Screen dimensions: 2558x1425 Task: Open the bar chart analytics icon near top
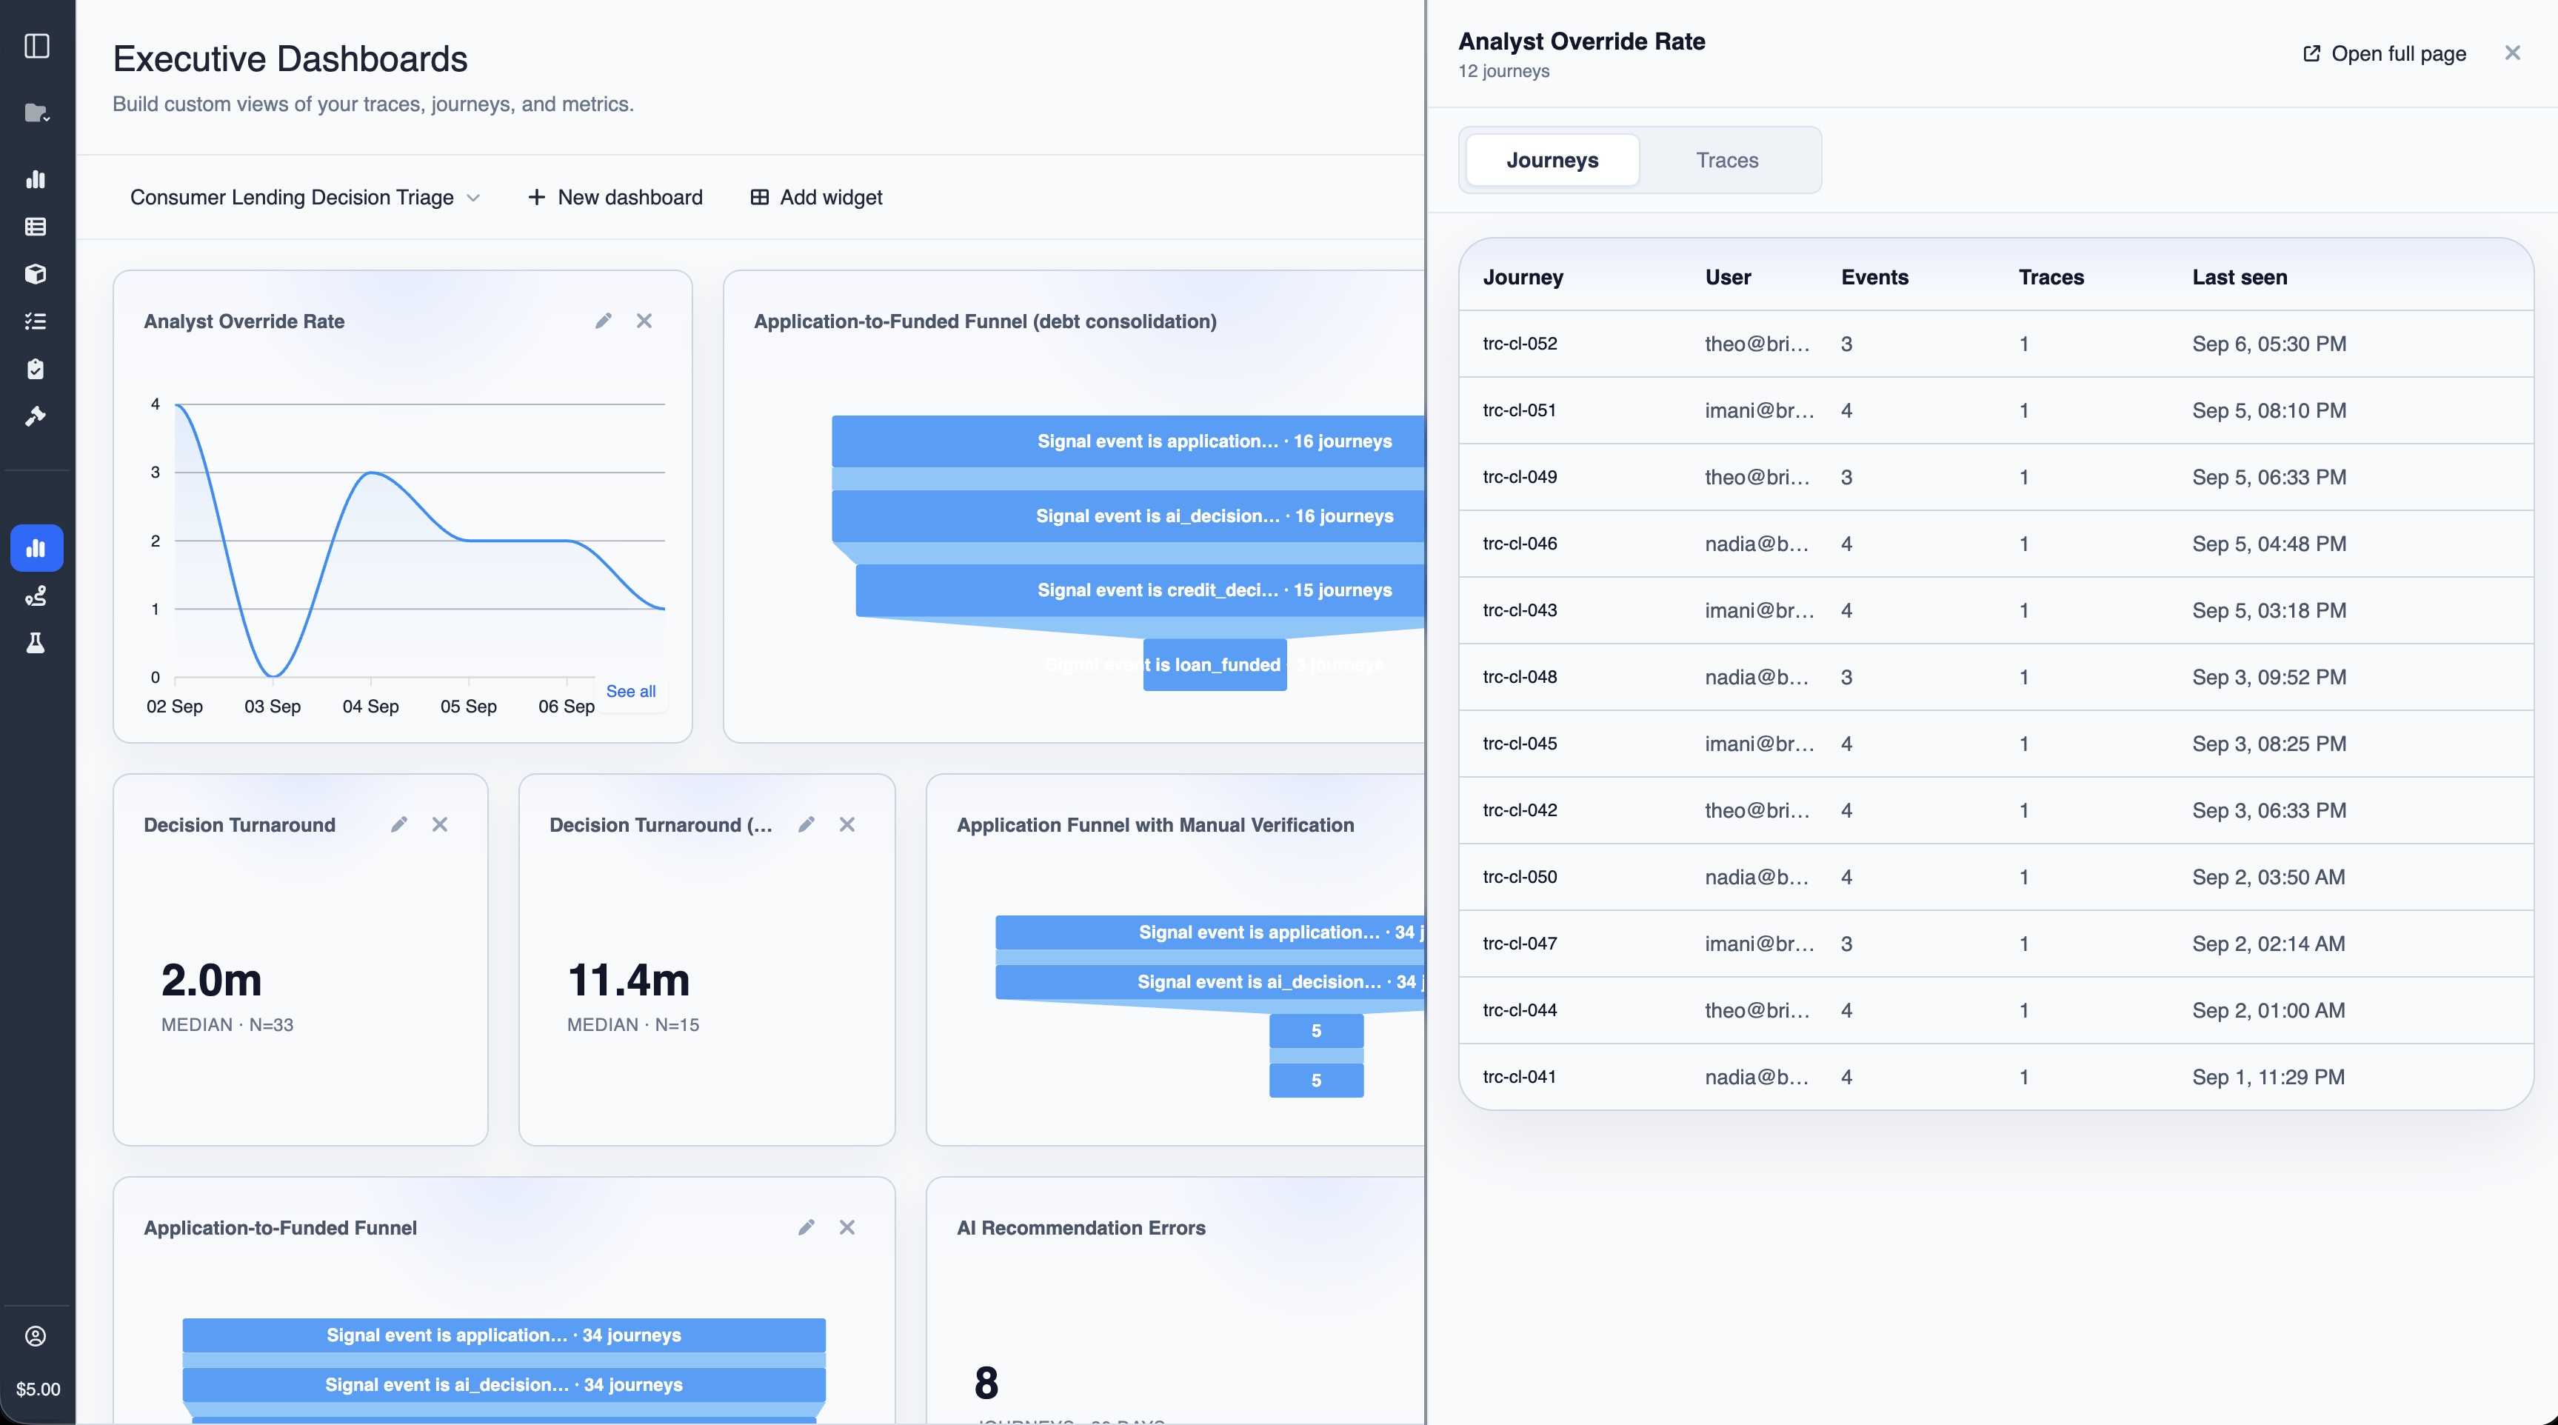(x=36, y=178)
